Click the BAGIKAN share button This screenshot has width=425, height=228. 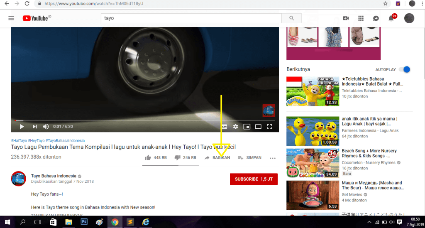217,158
